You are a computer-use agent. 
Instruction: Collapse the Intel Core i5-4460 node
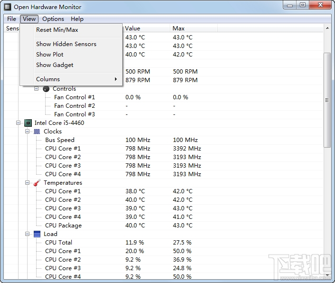pos(19,123)
